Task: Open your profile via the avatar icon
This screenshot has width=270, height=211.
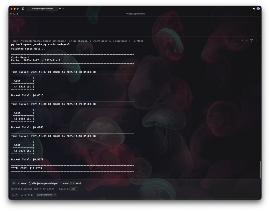Action: pyautogui.click(x=258, y=8)
